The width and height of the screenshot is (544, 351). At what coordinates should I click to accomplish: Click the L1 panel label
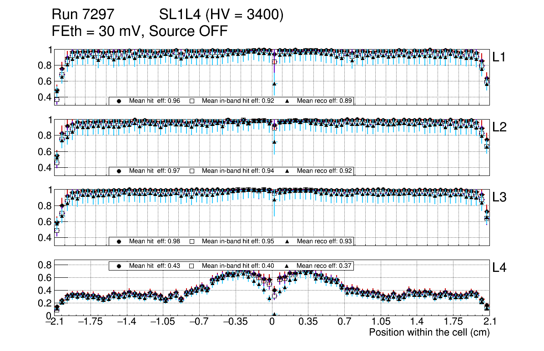pos(499,57)
